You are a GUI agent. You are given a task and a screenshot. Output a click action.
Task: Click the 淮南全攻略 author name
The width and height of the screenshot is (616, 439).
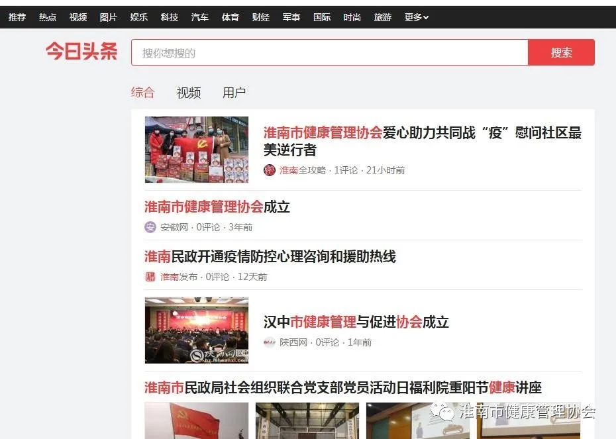click(x=303, y=170)
